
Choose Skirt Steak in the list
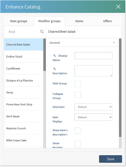(x=24, y=116)
